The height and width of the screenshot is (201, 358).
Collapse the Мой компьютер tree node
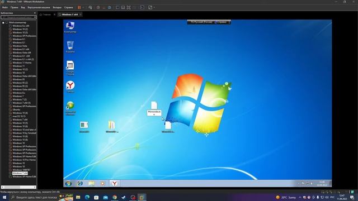[x=3, y=22]
